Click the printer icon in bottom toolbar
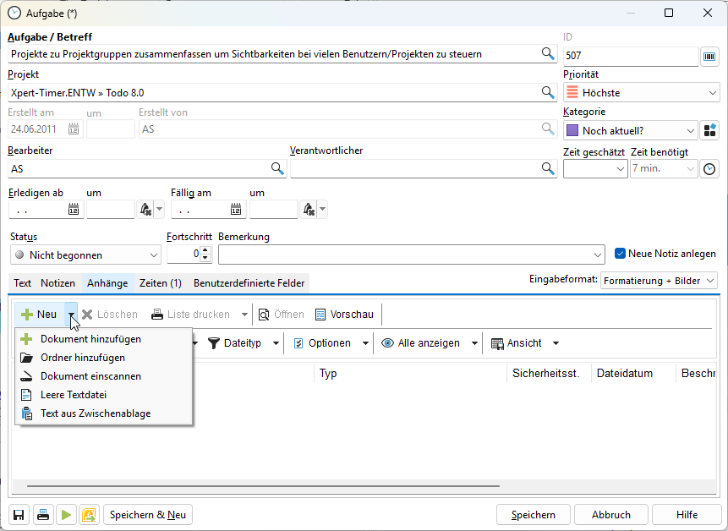728x531 pixels. tap(42, 515)
